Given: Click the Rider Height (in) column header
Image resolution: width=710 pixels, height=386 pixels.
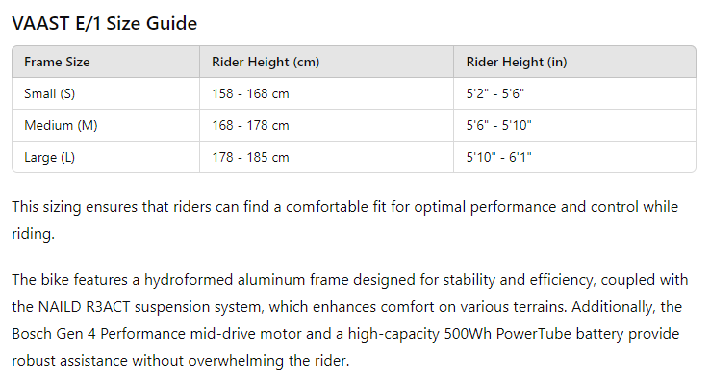Looking at the screenshot, I should (x=517, y=63).
